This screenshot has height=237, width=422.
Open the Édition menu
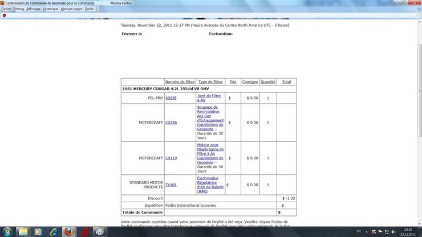[x=19, y=9]
